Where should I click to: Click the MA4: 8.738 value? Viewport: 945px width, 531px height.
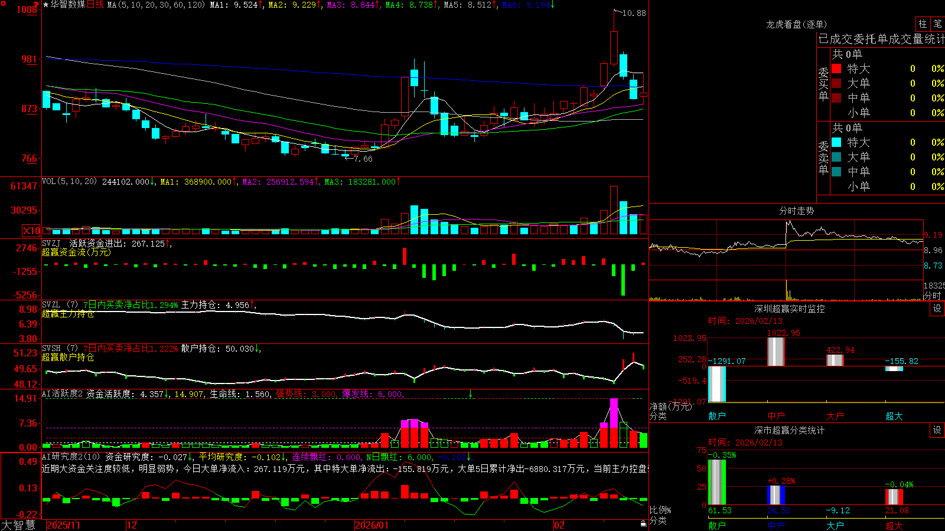click(409, 5)
